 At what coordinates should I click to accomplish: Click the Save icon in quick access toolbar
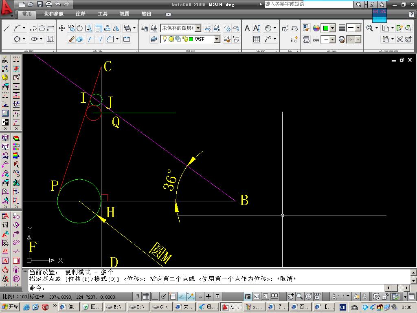click(x=40, y=4)
